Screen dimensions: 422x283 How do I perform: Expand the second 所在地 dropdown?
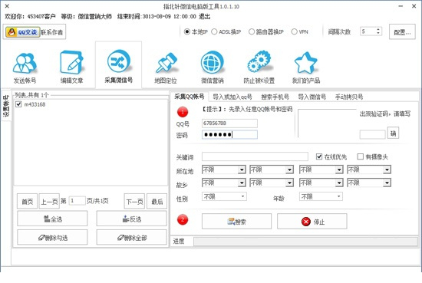pyautogui.click(x=289, y=169)
